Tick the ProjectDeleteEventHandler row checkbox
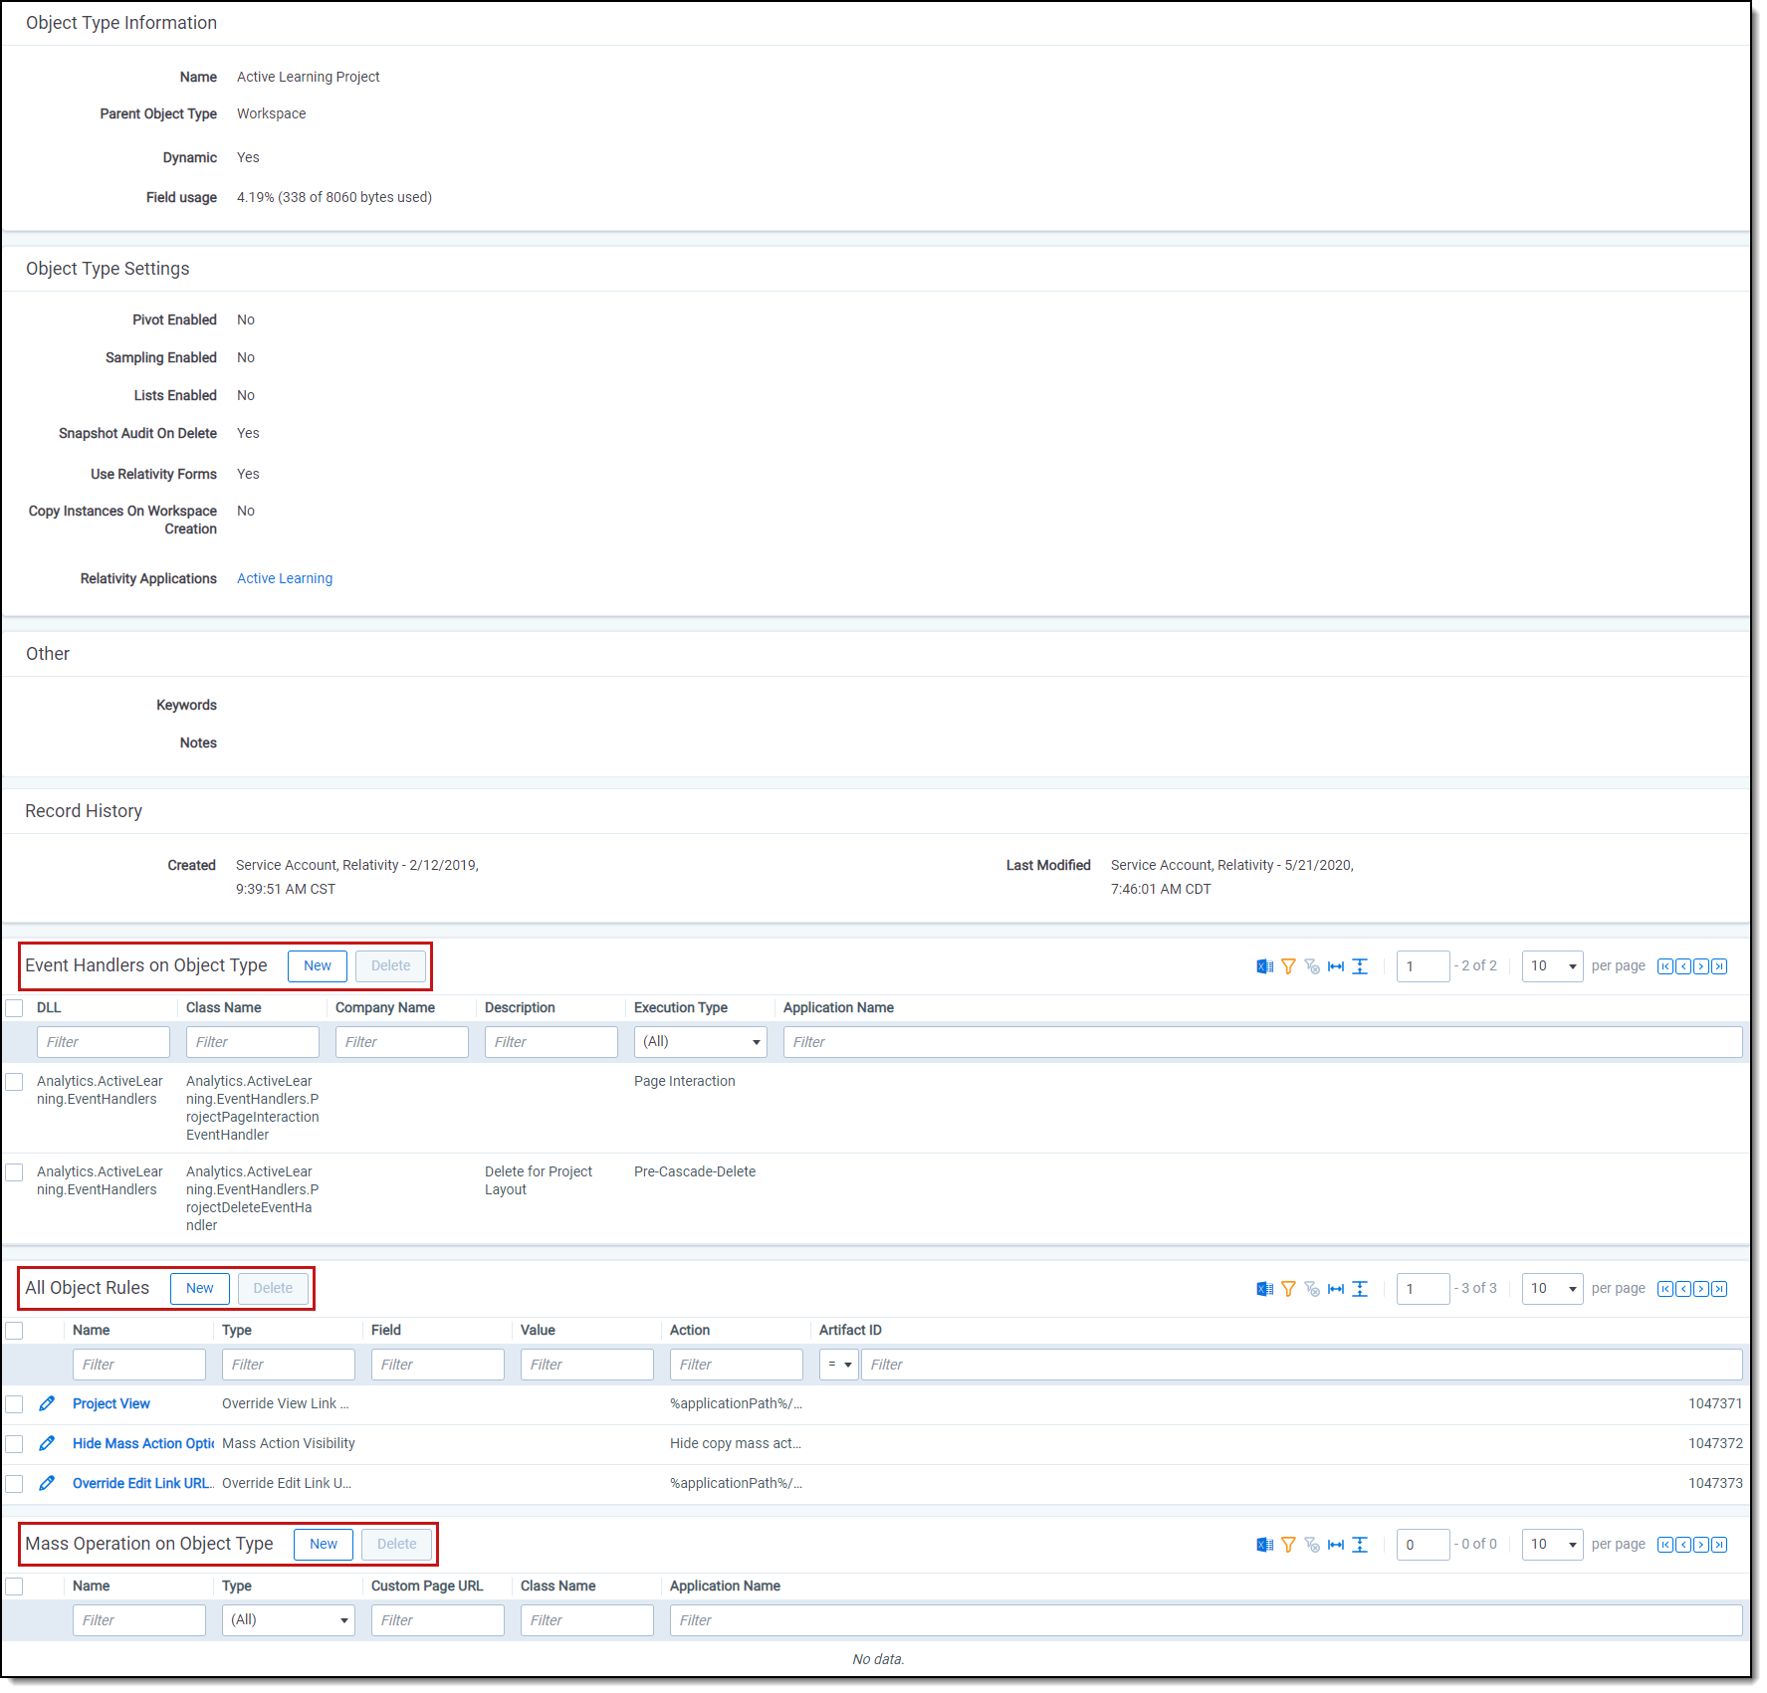The height and width of the screenshot is (1693, 1767). click(15, 1172)
